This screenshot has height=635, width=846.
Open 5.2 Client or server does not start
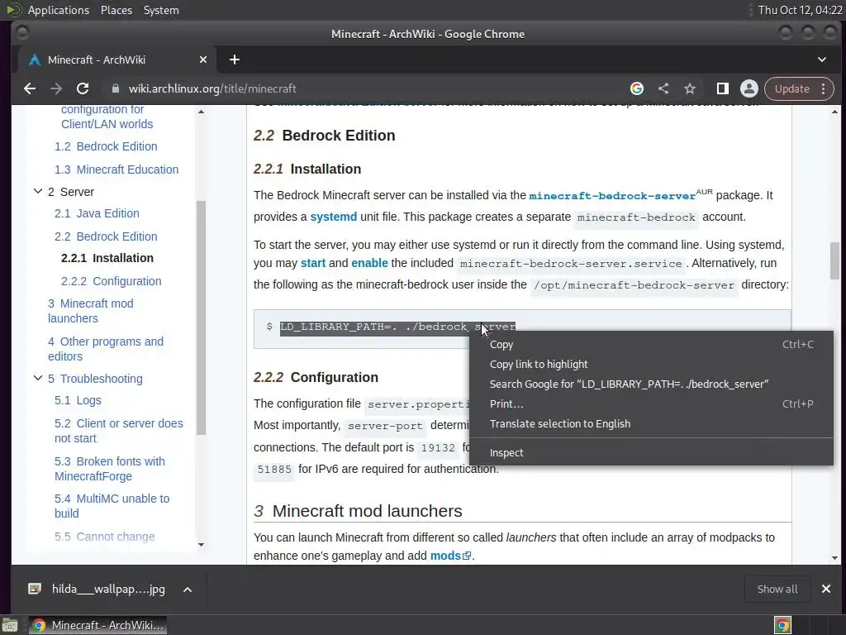pyautogui.click(x=119, y=431)
